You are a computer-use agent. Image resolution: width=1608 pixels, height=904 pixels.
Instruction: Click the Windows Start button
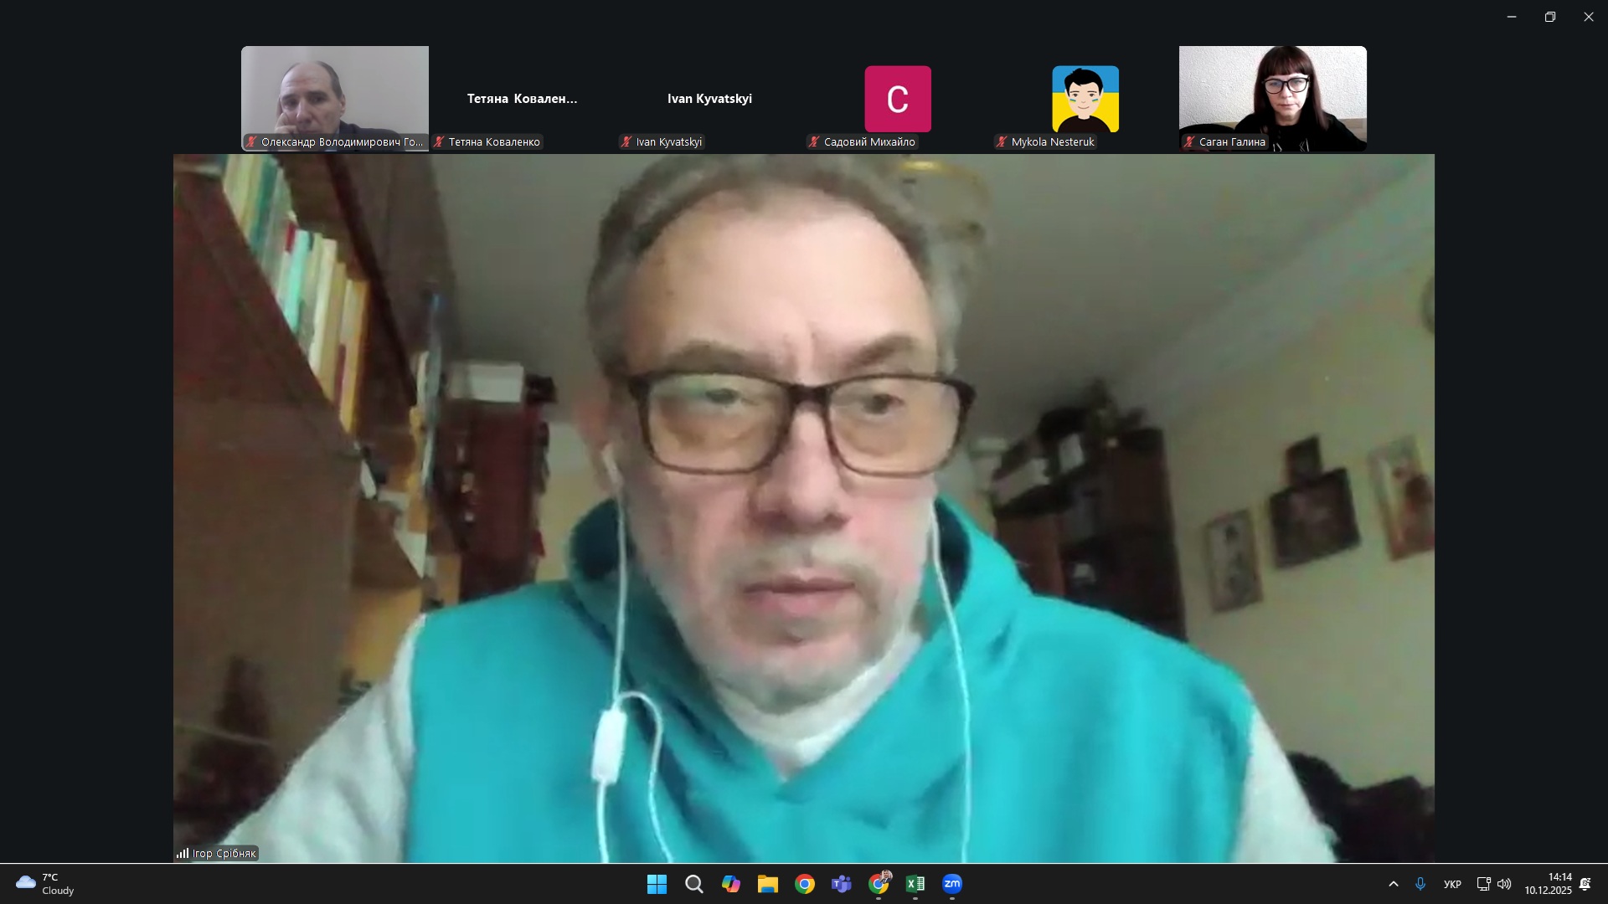pyautogui.click(x=657, y=884)
